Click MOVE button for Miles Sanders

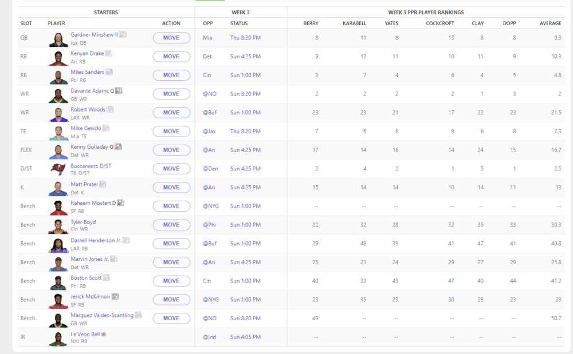pos(171,75)
